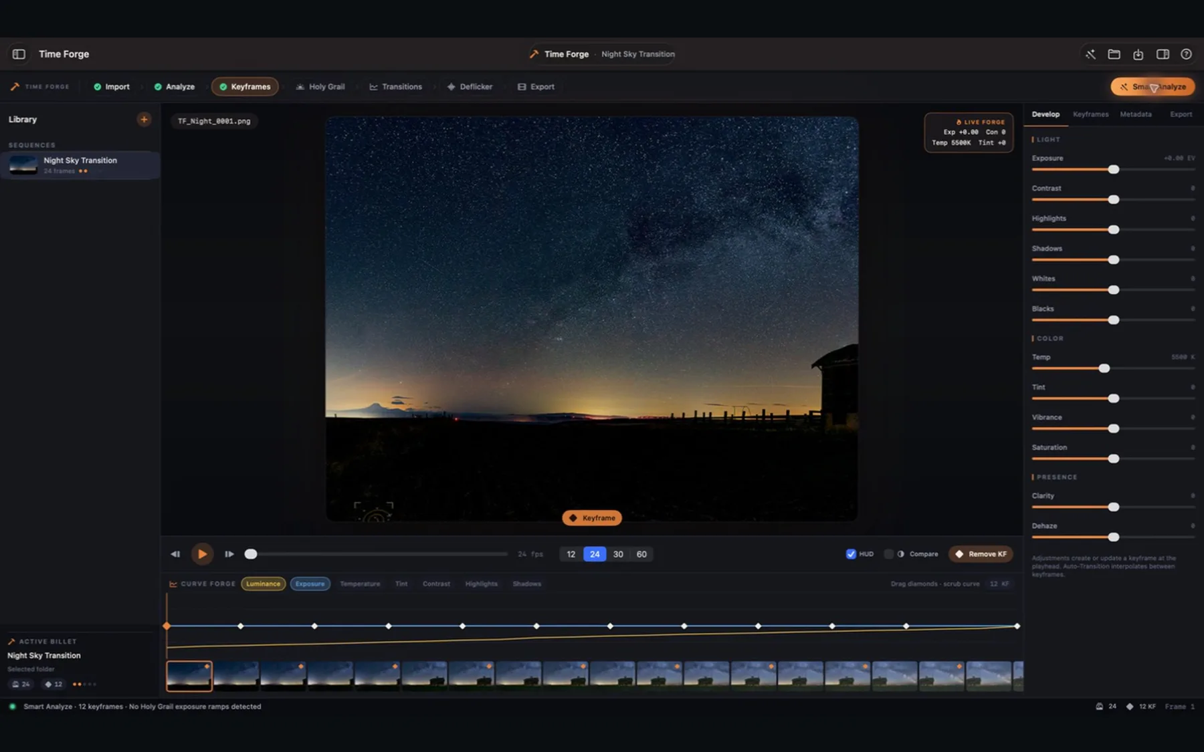Toggle the right panel layout icon

[1163, 54]
